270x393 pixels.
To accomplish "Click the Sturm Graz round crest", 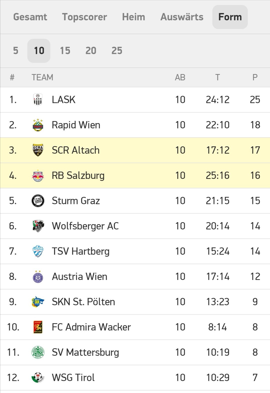I will (x=38, y=201).
